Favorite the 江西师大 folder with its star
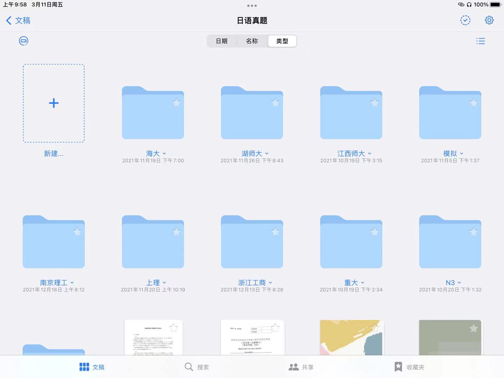This screenshot has width=504, height=378. click(x=374, y=103)
